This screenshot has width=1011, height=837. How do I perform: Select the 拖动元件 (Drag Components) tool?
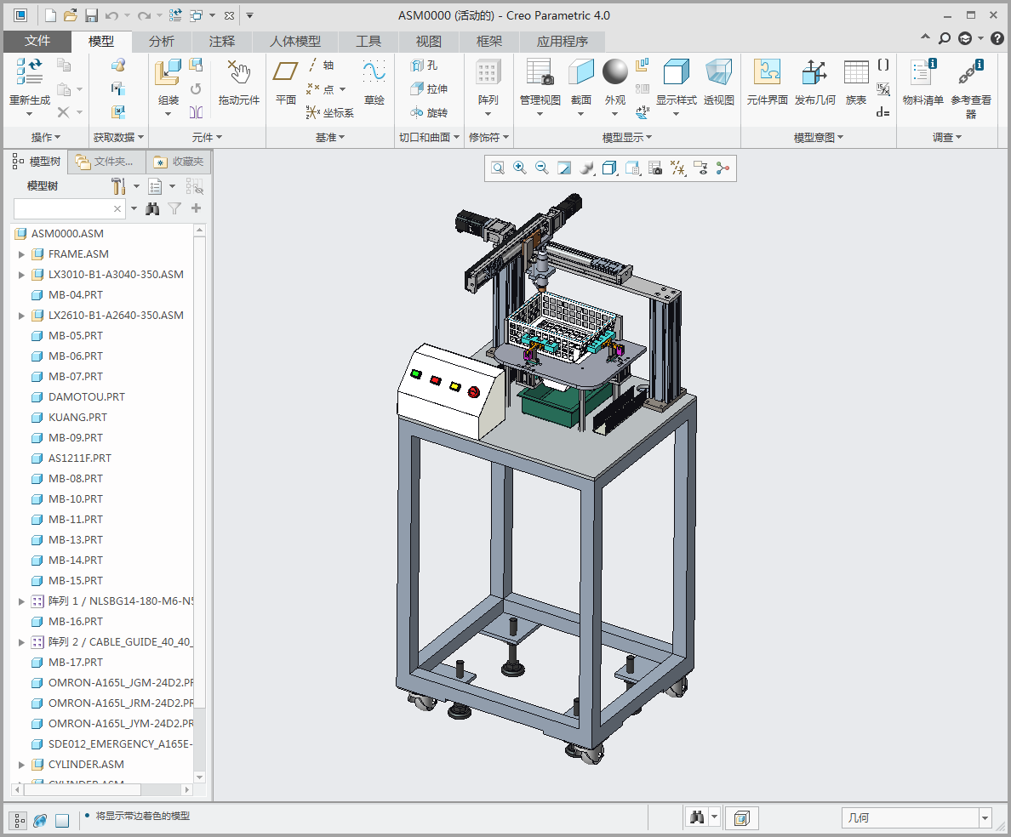tap(238, 74)
